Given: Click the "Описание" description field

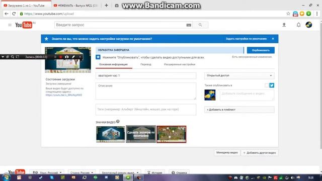Looking at the screenshot, I should click(146, 91).
